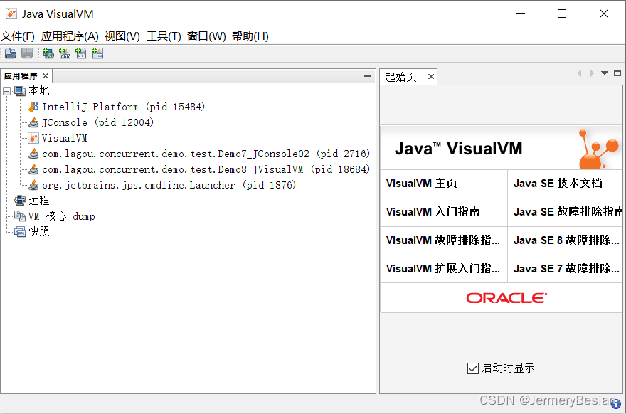This screenshot has width=626, height=414.
Task: Open the 窗口(W) menu
Action: (206, 36)
